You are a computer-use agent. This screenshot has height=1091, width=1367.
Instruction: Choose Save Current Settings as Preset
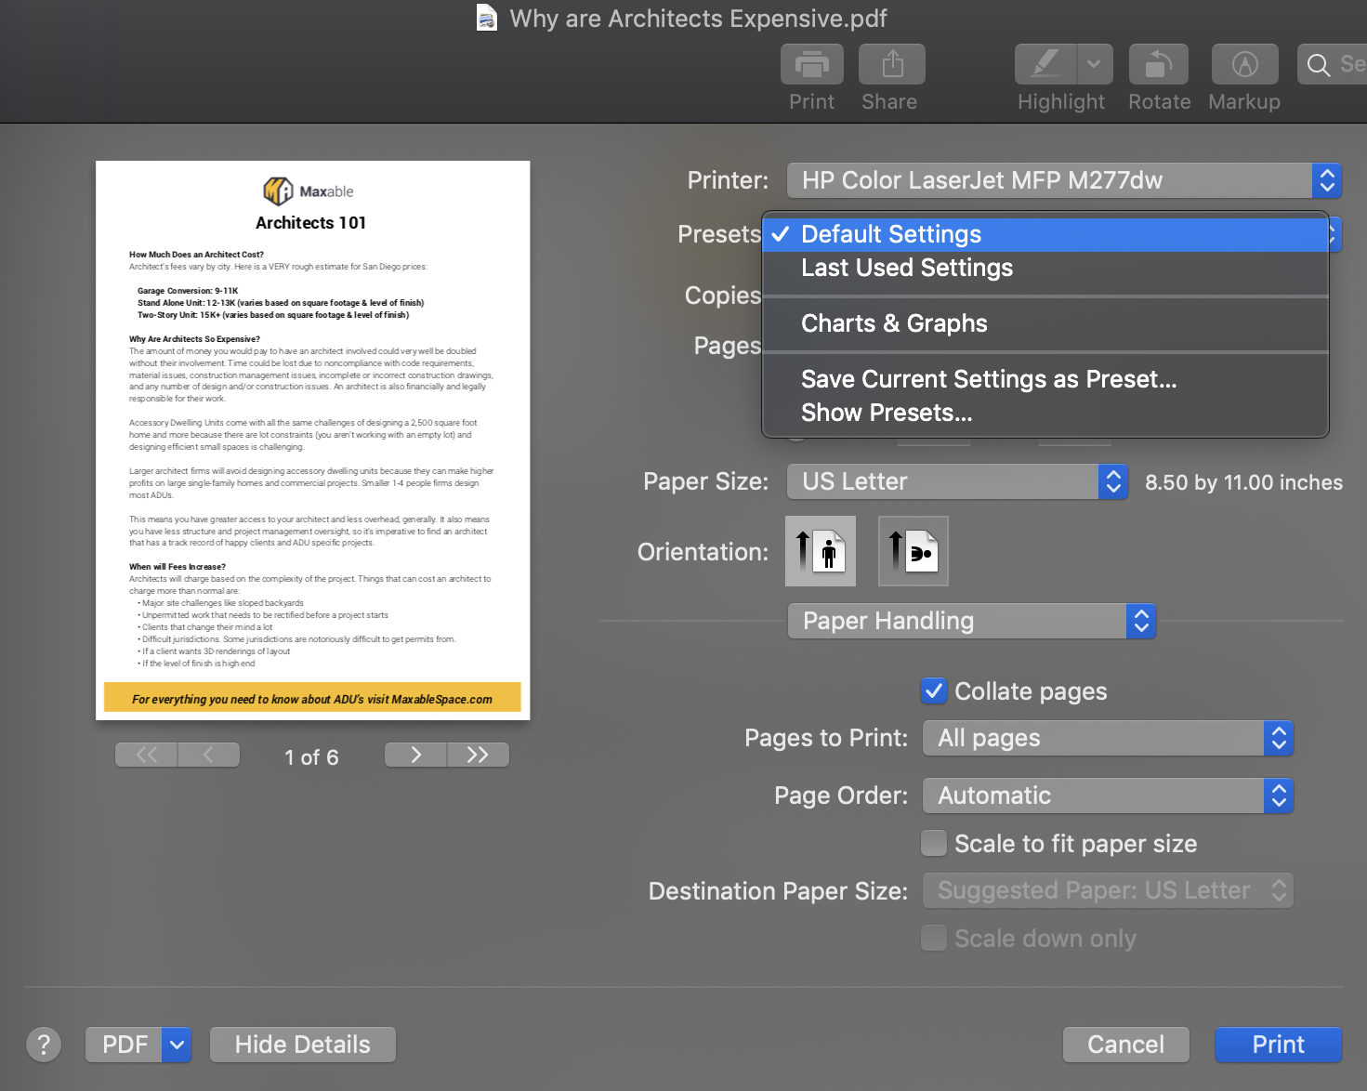1045,379
